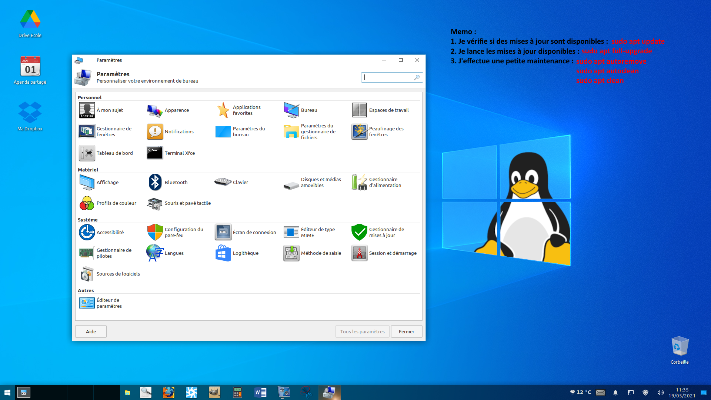The image size is (711, 400).
Task: Open Éditeur de paramètres
Action: pyautogui.click(x=101, y=303)
